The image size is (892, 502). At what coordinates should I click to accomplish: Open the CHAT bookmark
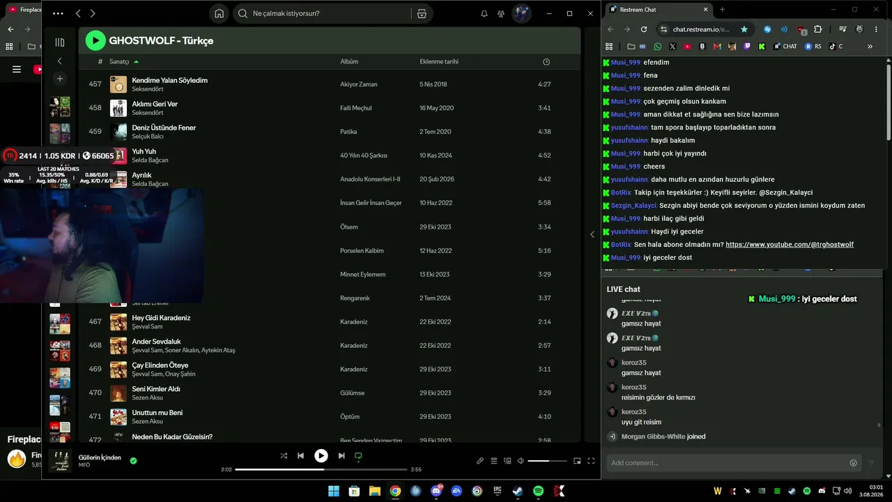[x=785, y=47]
